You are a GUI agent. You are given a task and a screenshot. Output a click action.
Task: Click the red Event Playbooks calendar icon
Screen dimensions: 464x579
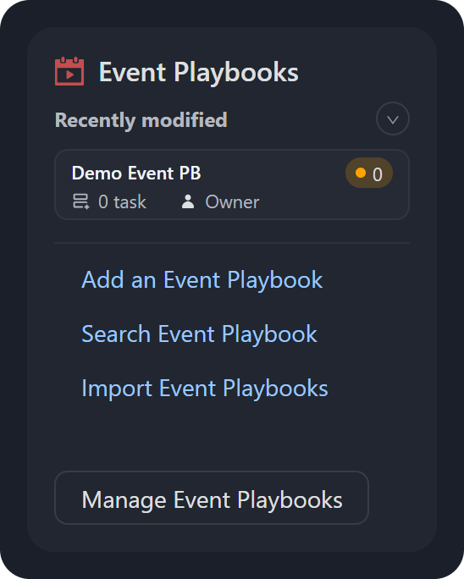tap(69, 71)
